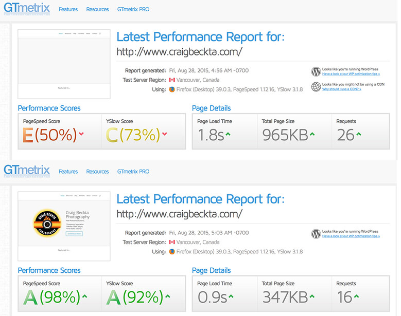Click the WordPress icon in the top report
Image resolution: width=401 pixels, height=316 pixels.
click(x=316, y=72)
